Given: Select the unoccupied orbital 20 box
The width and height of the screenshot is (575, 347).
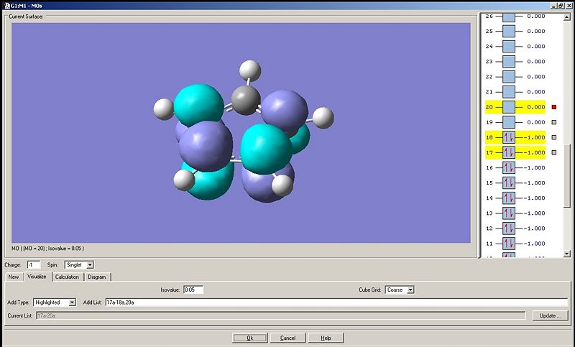Looking at the screenshot, I should [x=509, y=107].
